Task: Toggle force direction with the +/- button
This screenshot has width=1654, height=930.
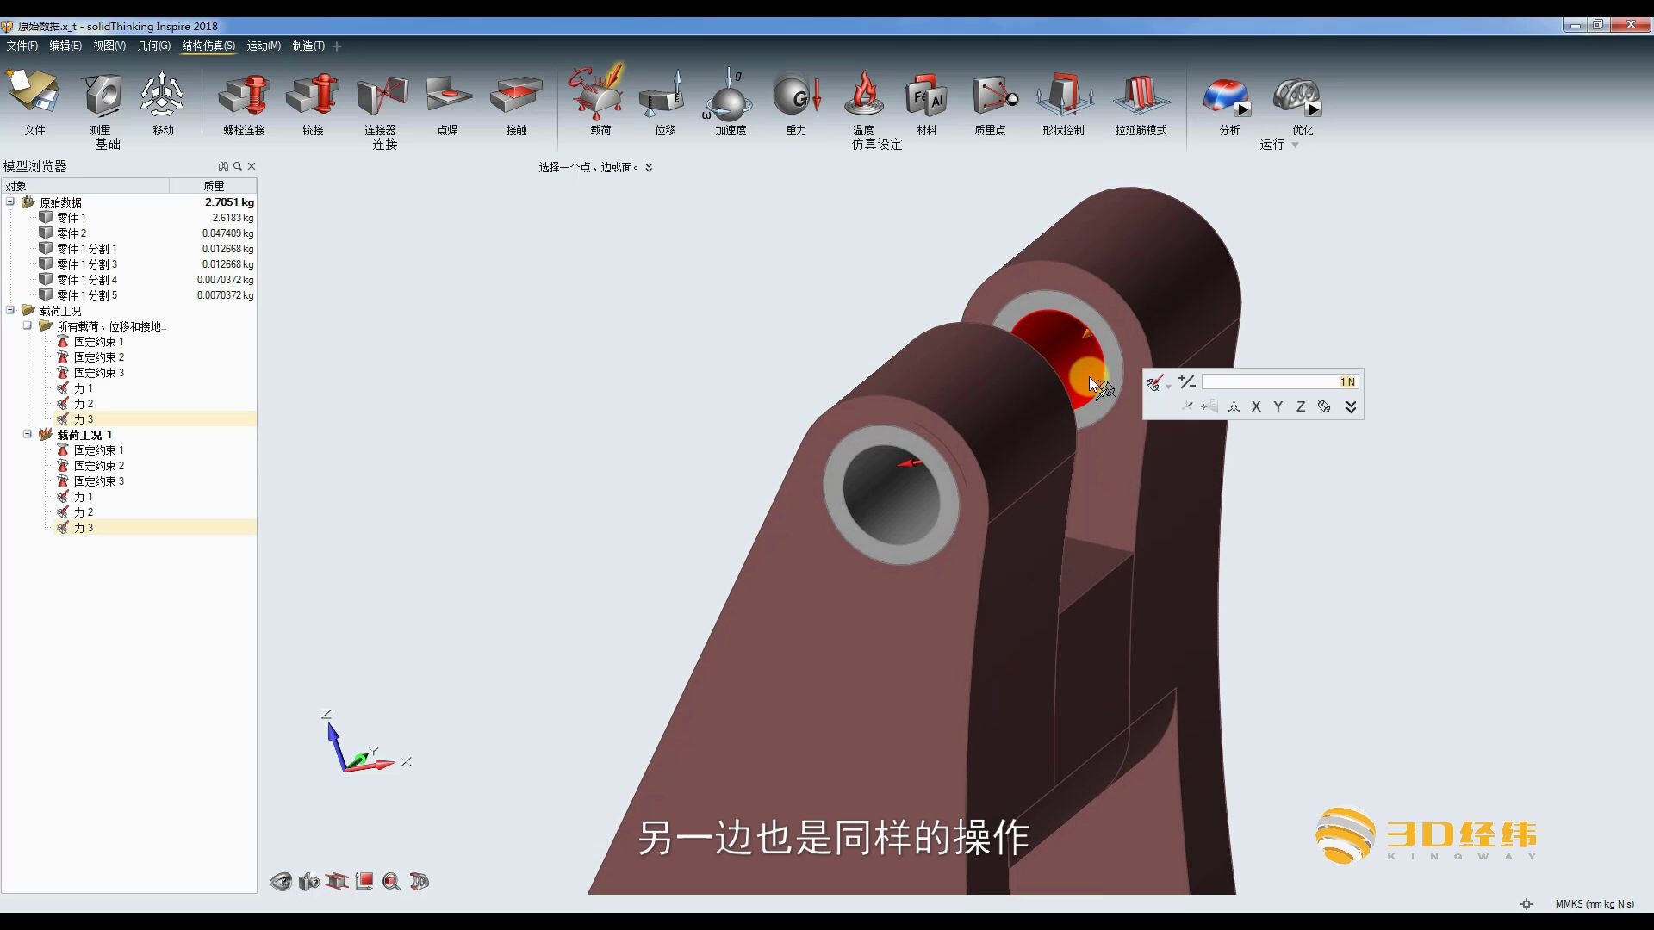Action: (x=1187, y=381)
